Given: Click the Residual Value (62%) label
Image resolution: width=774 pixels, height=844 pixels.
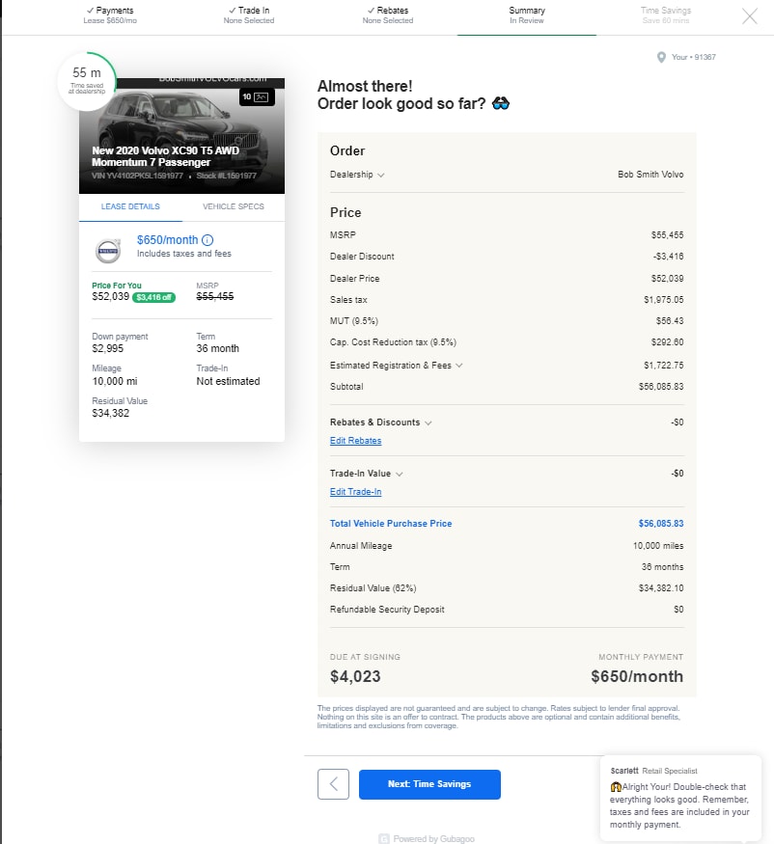Looking at the screenshot, I should (x=373, y=588).
